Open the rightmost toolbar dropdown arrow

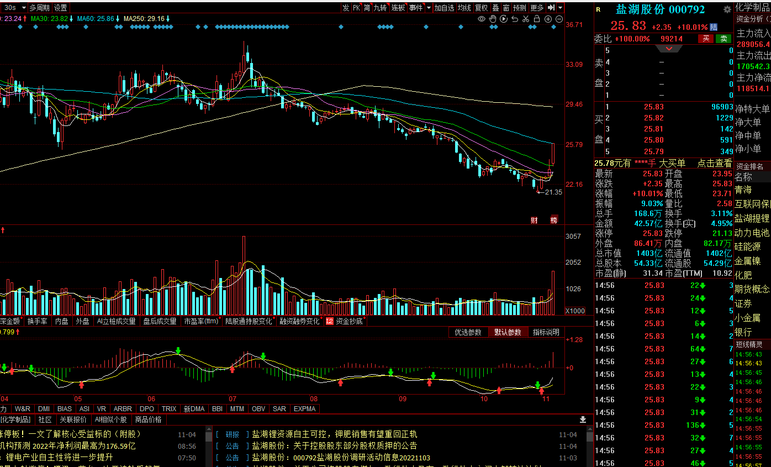[x=561, y=8]
